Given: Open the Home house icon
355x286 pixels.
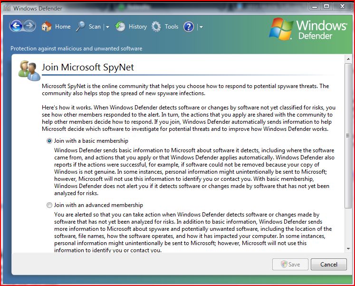Looking at the screenshot, I should click(x=47, y=27).
